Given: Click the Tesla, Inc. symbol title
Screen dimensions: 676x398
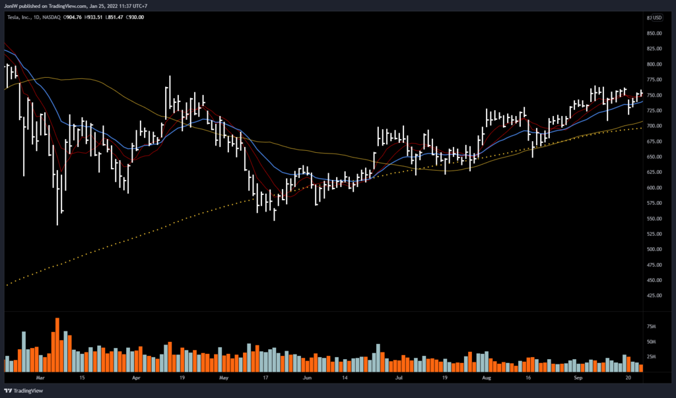Looking at the screenshot, I should click(x=20, y=17).
